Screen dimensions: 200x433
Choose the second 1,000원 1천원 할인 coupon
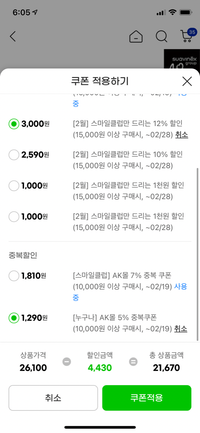pyautogui.click(x=14, y=216)
